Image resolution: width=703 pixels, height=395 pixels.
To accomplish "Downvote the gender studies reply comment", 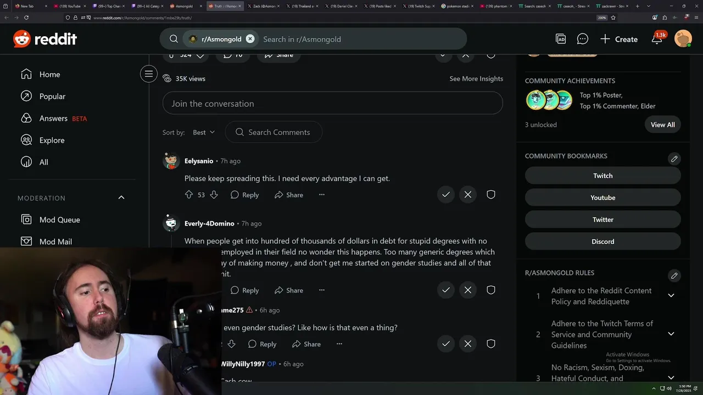I will click(231, 344).
